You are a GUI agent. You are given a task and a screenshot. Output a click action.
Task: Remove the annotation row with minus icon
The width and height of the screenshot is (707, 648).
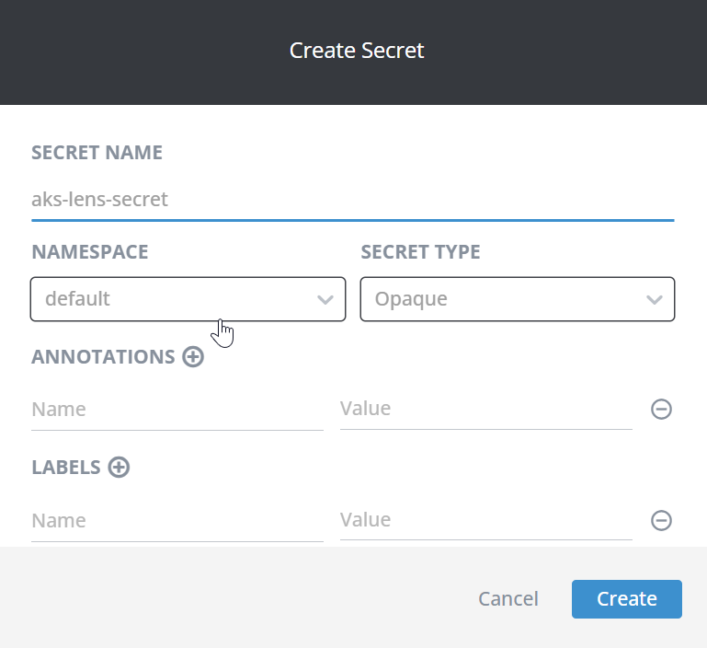point(661,410)
